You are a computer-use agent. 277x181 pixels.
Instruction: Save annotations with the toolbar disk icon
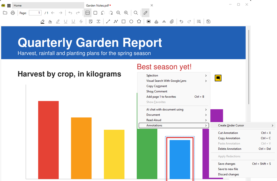[x=209, y=22]
